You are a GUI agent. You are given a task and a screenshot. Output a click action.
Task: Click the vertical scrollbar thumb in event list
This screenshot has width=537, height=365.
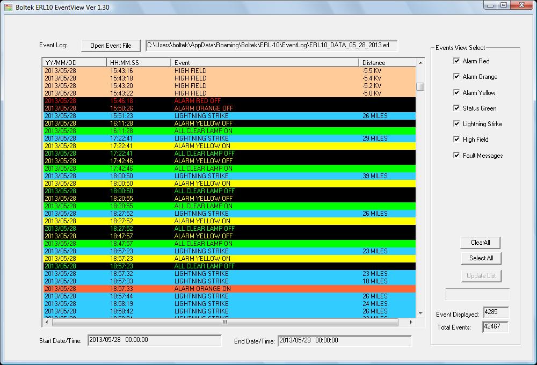(420, 87)
